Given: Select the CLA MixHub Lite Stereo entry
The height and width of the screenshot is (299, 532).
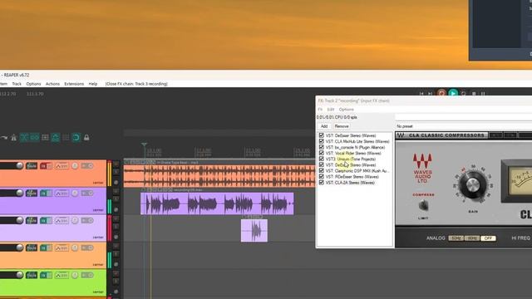Looking at the screenshot, I should 357,141.
